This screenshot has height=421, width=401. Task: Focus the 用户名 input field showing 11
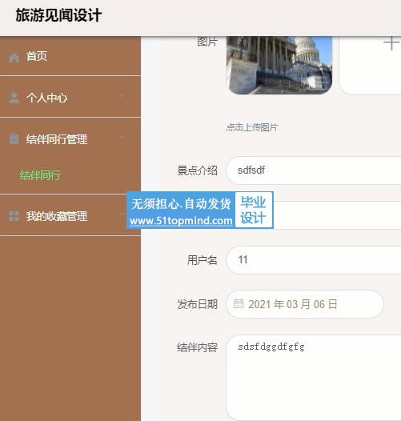[x=314, y=260]
